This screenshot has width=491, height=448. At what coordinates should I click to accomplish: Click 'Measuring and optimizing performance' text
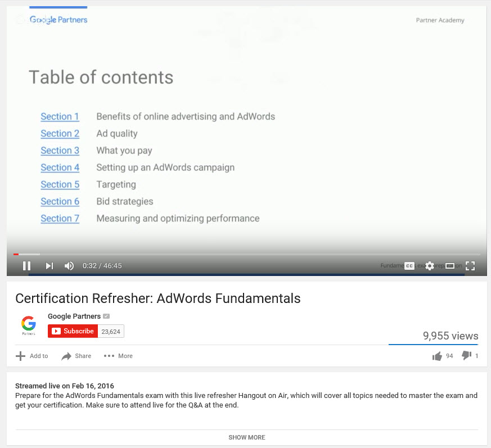178,218
